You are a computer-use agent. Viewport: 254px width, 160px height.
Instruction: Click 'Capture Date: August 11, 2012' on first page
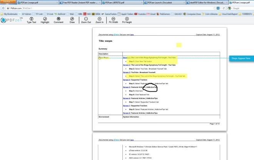point(208,35)
